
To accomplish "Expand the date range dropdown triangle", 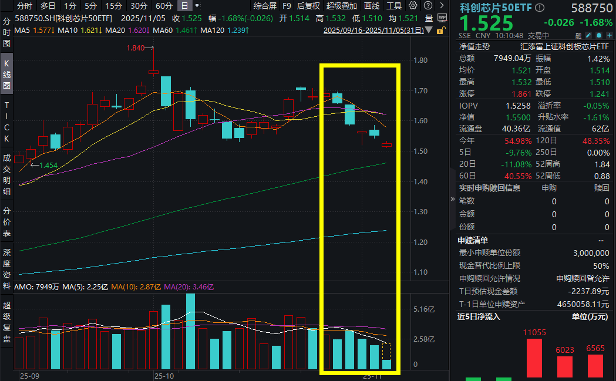I will click(429, 30).
